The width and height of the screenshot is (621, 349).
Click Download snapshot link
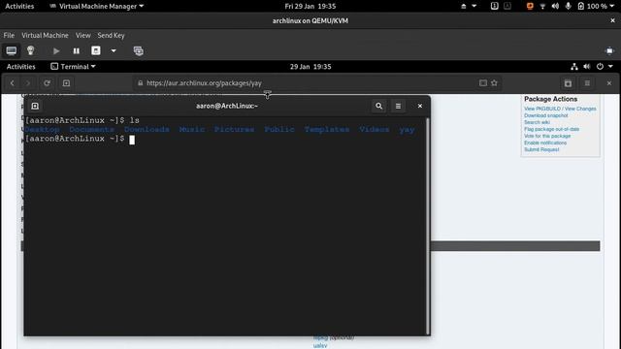tap(545, 115)
